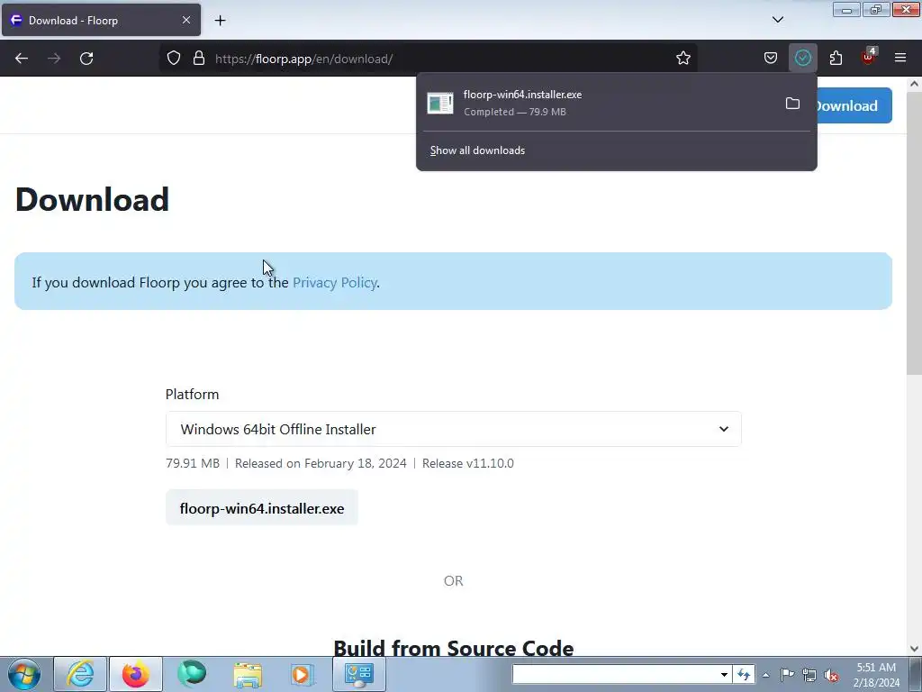Save page to Pocket icon

(771, 59)
